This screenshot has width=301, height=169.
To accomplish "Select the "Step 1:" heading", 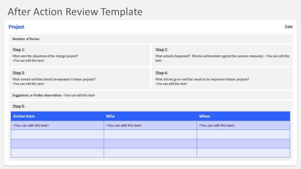I will click(19, 50).
